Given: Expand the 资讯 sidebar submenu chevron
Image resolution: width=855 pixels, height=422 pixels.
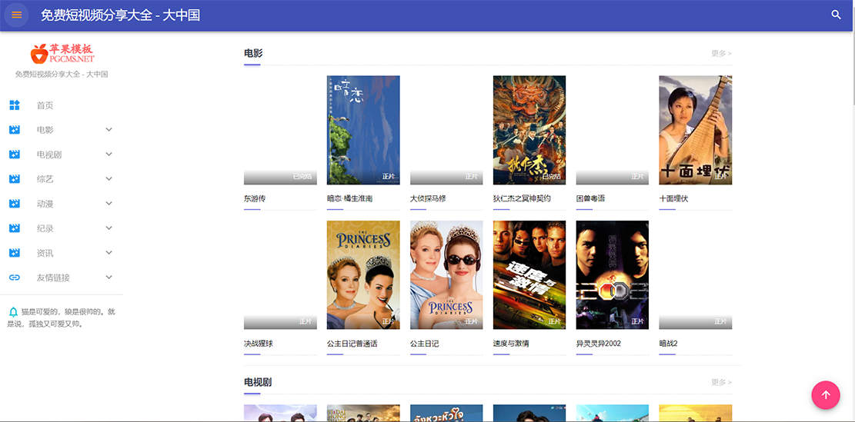Looking at the screenshot, I should 109,253.
